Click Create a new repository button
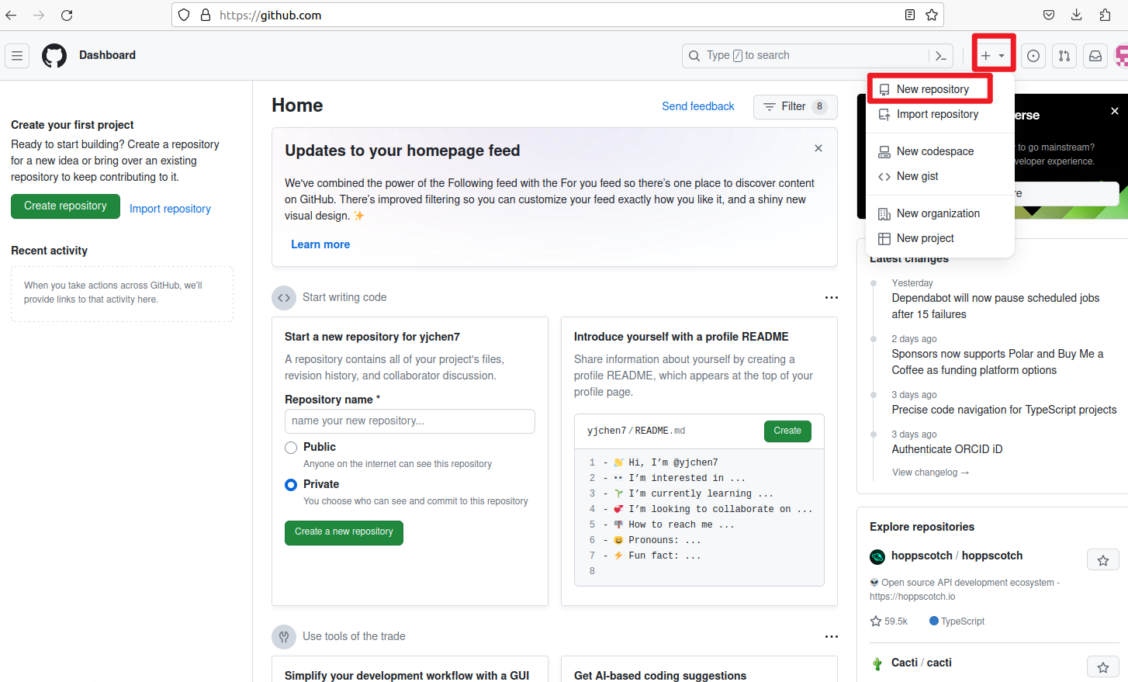 point(344,533)
